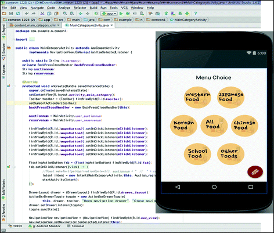Click the 'app' breadcrumb folder

click(x=45, y=20)
